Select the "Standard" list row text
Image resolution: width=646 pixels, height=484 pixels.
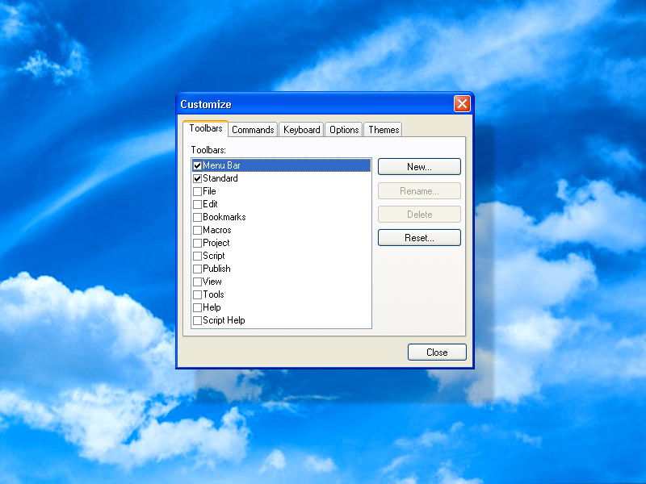[x=220, y=178]
